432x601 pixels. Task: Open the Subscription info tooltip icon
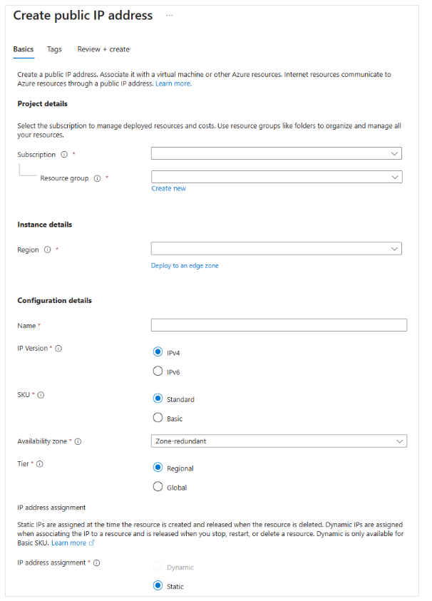tap(64, 154)
